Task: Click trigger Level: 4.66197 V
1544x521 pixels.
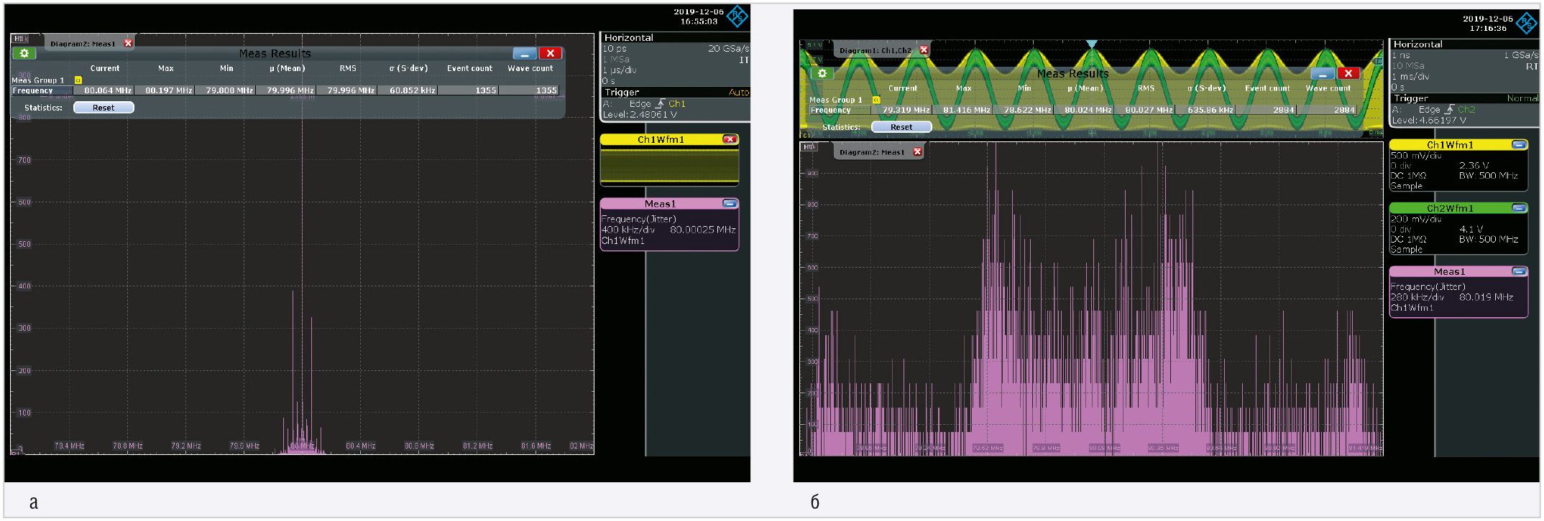Action: (x=1429, y=120)
